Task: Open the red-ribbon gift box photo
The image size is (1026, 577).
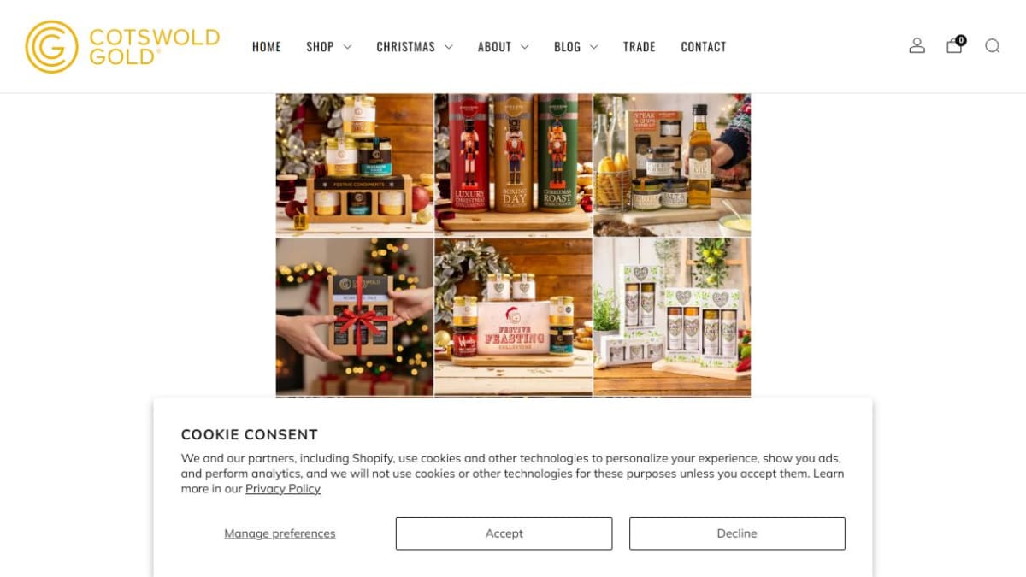Action: (354, 316)
